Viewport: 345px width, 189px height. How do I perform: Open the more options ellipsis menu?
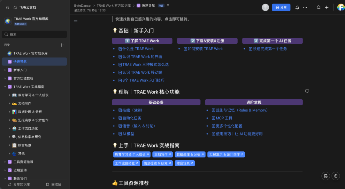305,7
